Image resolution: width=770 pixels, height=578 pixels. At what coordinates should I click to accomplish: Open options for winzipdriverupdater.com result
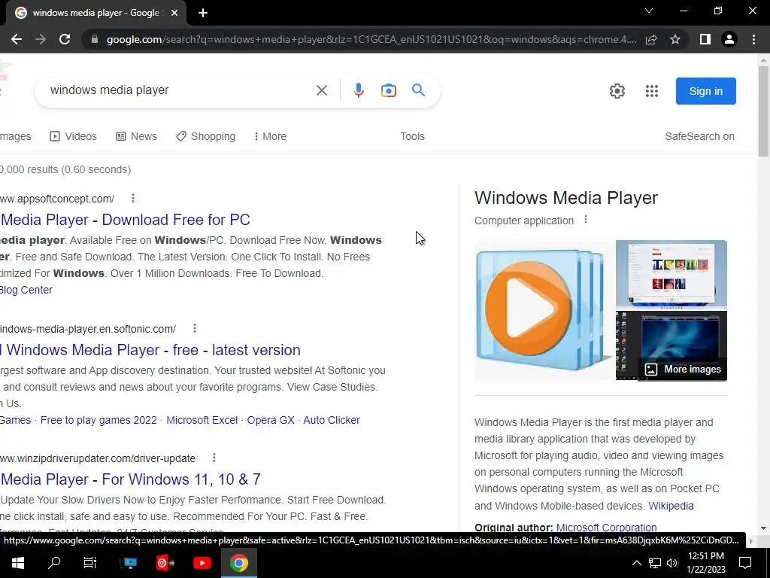pyautogui.click(x=214, y=458)
